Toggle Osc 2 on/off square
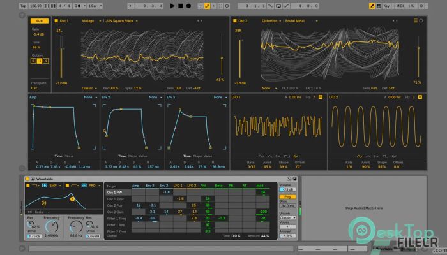Viewport: 447px width, 255px height. [x=235, y=21]
